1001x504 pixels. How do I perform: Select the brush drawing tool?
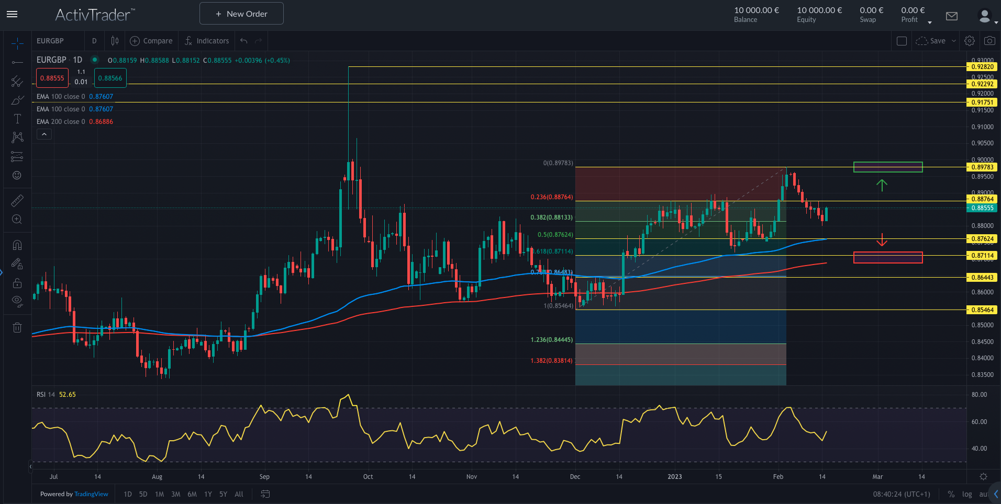tap(17, 100)
